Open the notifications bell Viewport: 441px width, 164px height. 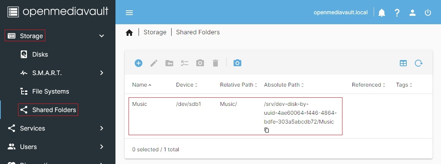click(382, 13)
